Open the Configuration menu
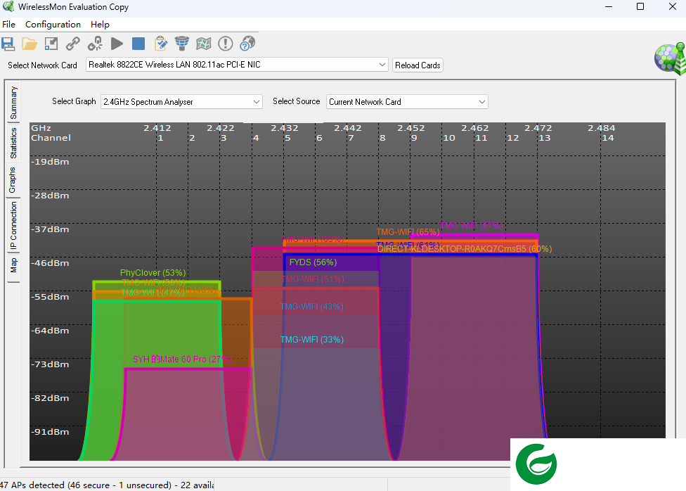 (x=53, y=25)
